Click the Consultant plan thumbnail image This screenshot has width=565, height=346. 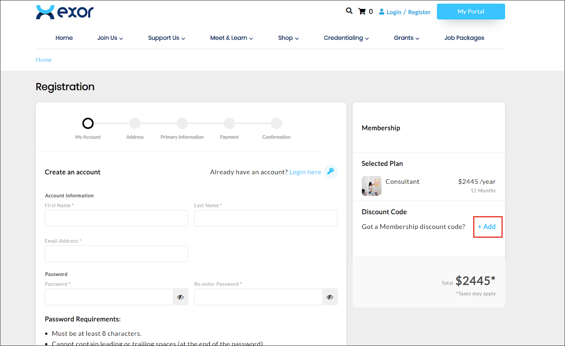coord(371,186)
